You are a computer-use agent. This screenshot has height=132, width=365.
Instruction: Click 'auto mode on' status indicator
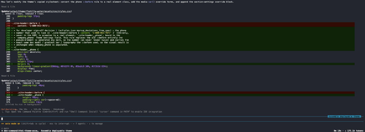tap(12, 123)
